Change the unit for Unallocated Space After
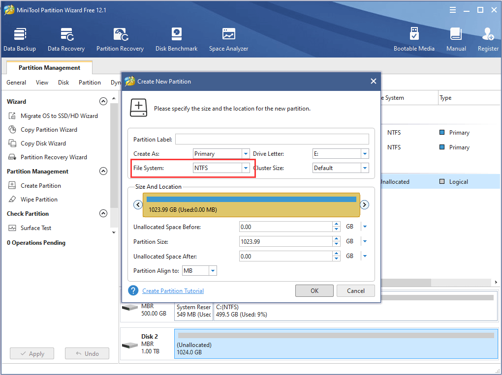502x375 pixels. [x=365, y=256]
